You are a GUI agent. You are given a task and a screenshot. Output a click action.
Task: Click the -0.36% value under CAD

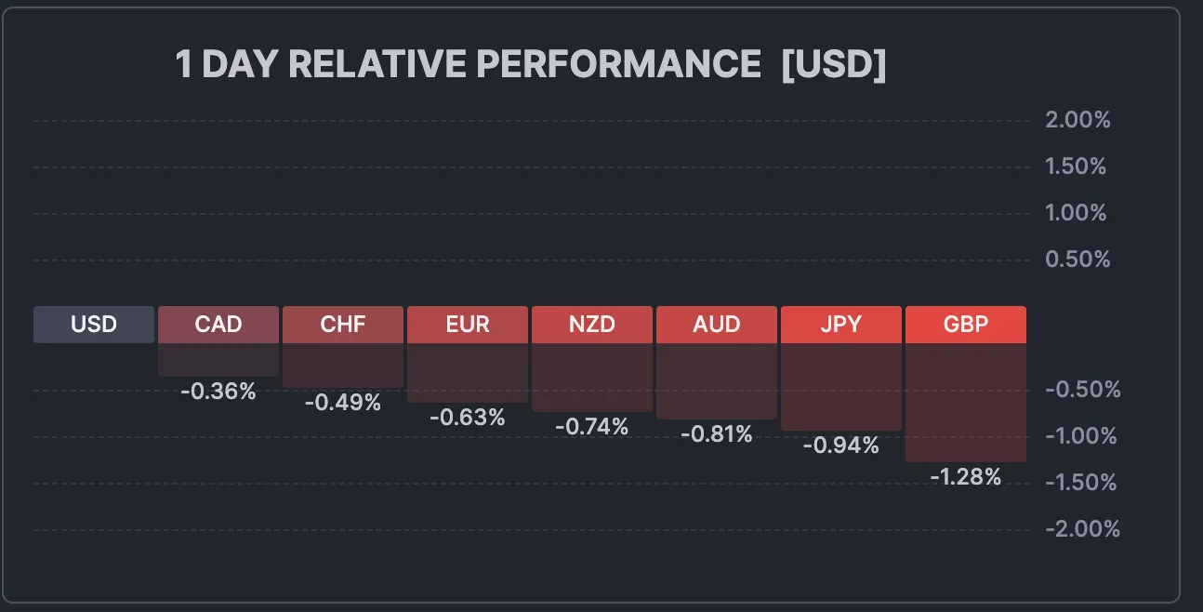pyautogui.click(x=218, y=392)
